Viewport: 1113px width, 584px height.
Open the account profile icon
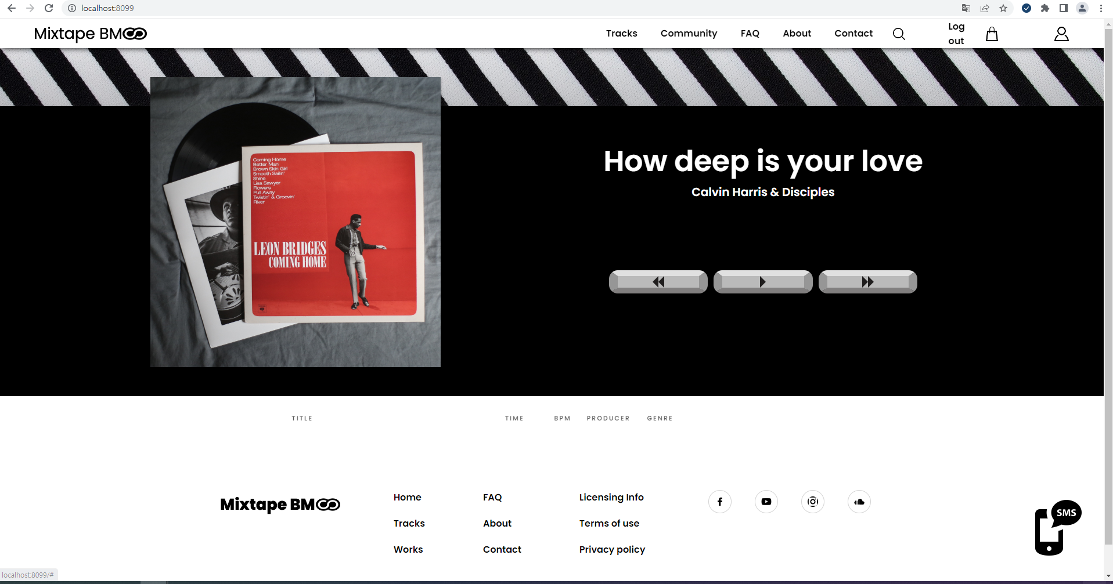click(x=1061, y=34)
